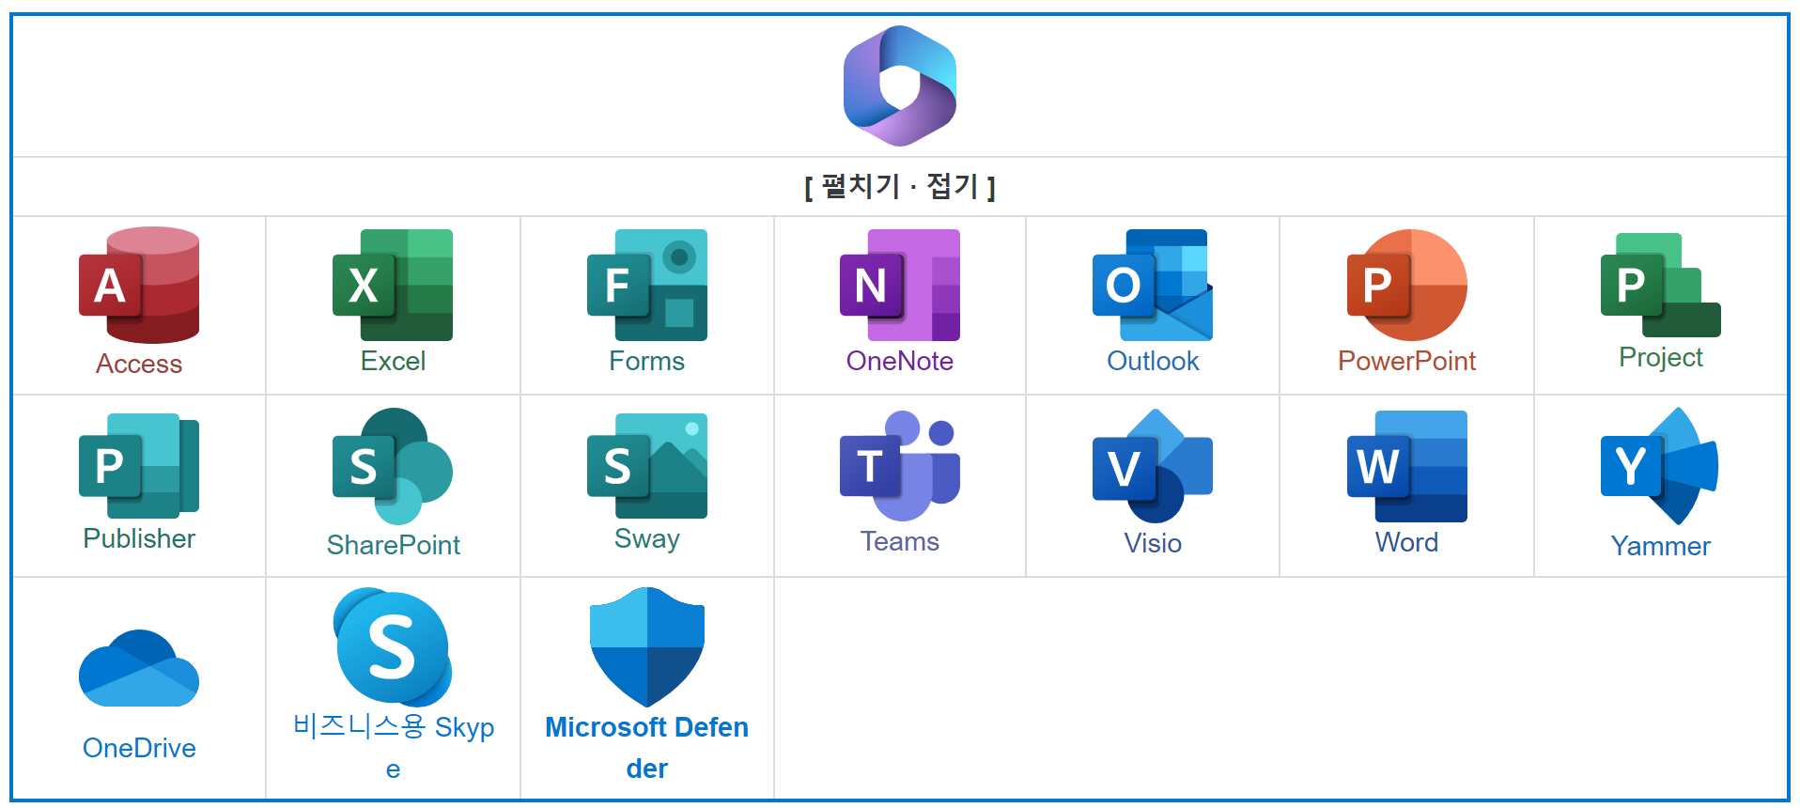Follow the Visio text link

(x=1153, y=543)
